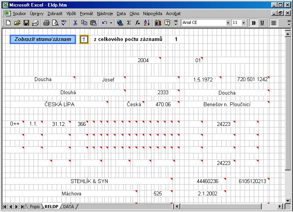The height and width of the screenshot is (212, 293).
Task: Open the Okno menu
Action: [134, 14]
